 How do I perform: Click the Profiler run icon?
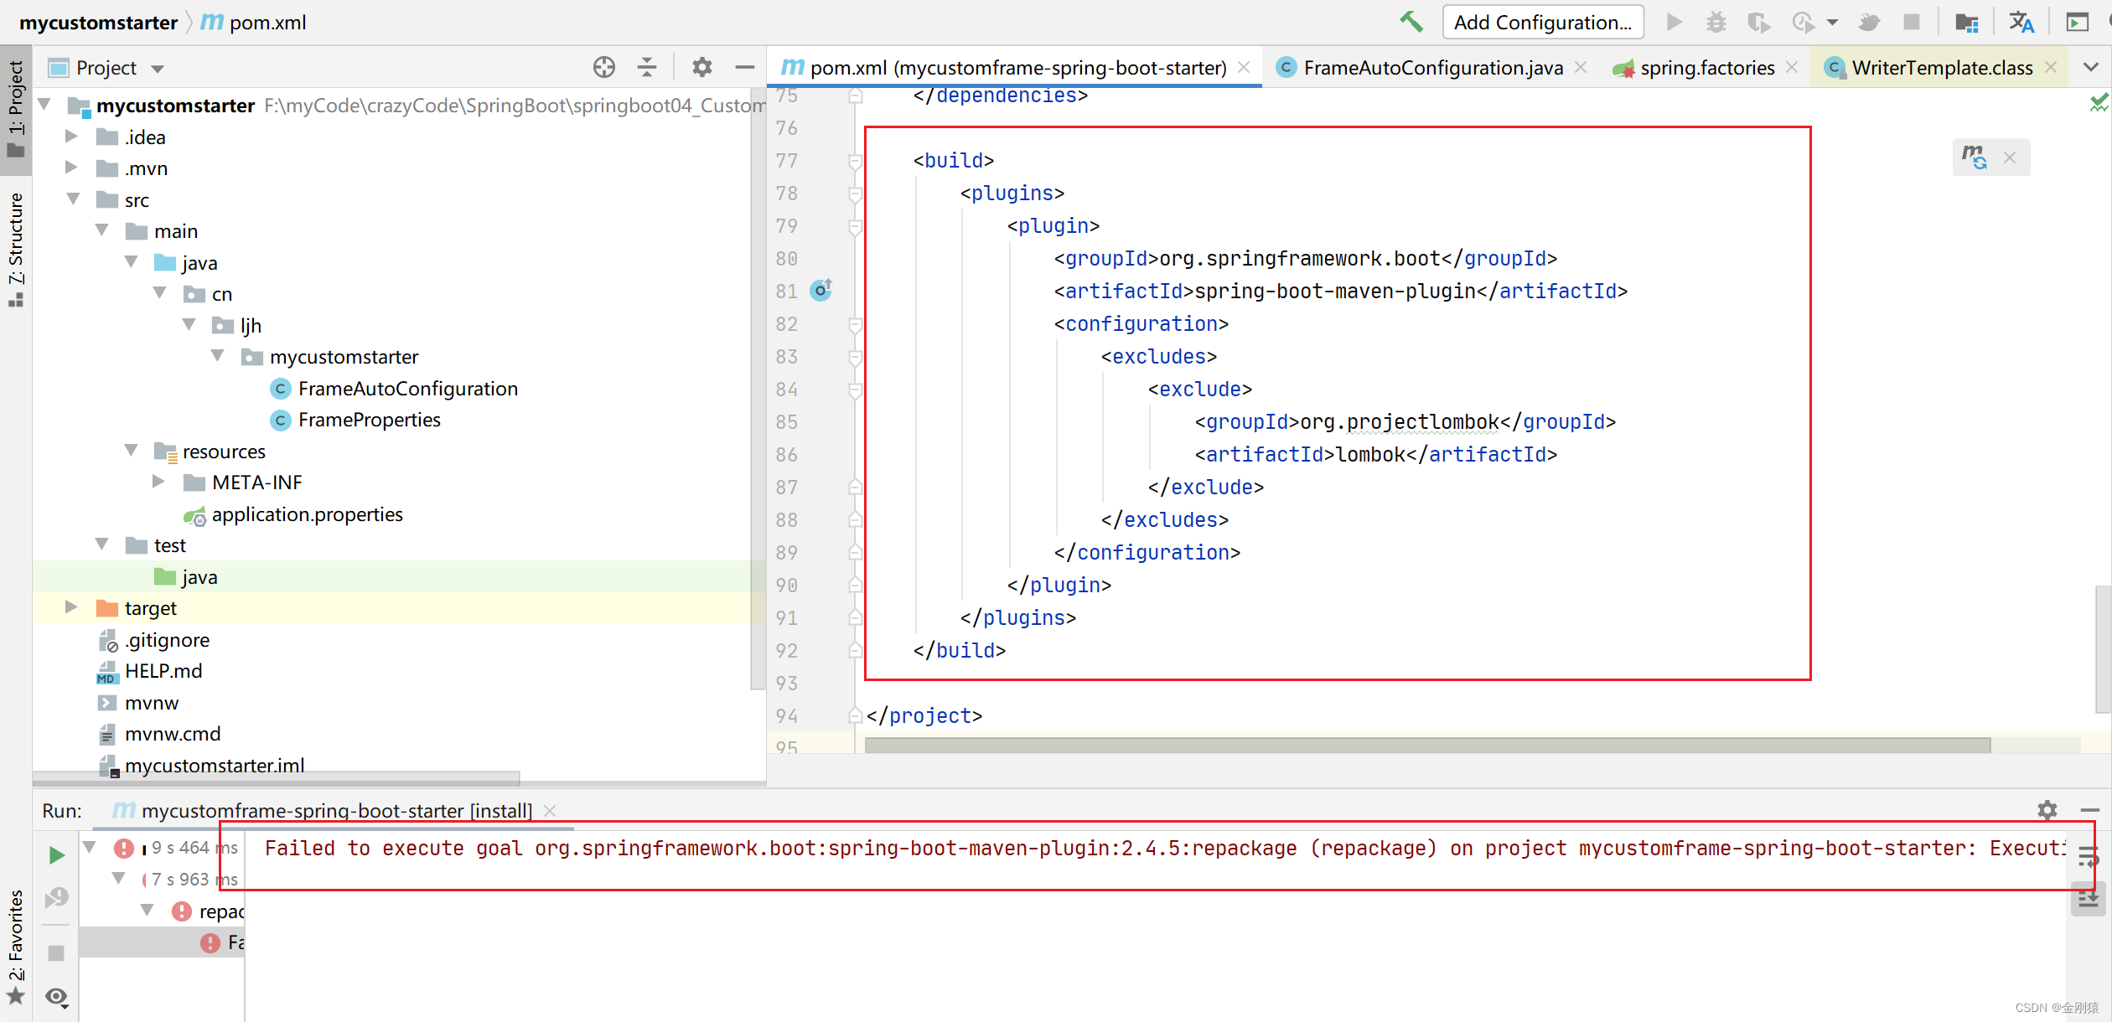click(x=1803, y=22)
